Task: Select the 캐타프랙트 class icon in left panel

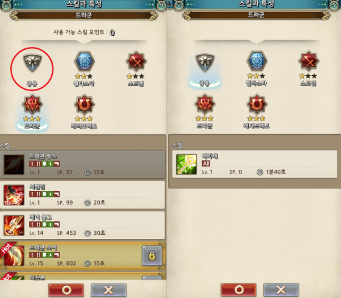Action: tap(84, 104)
